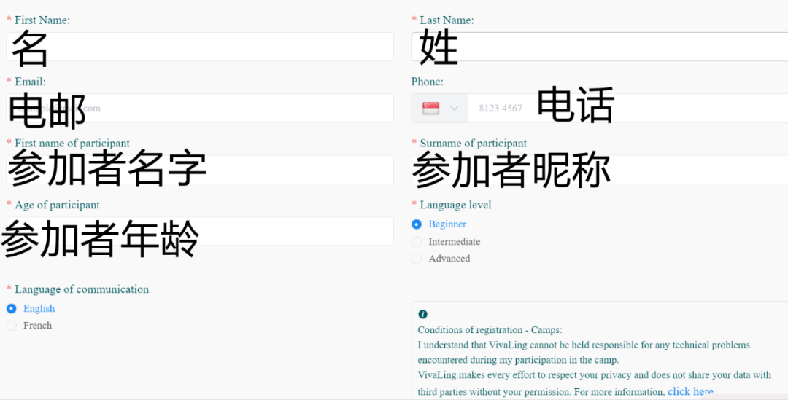
Task: Select the Advanced language level
Action: click(416, 259)
